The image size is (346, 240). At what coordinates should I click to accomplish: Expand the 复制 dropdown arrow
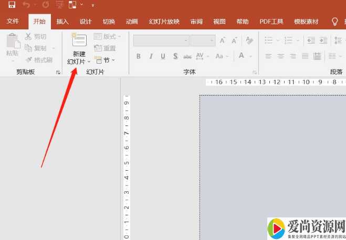[x=54, y=48]
